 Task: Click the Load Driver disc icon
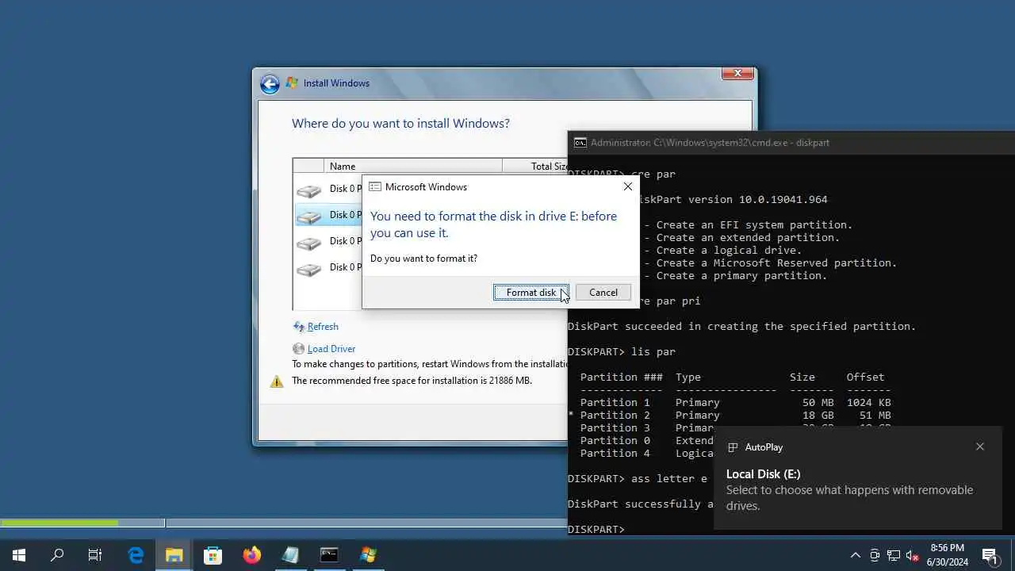298,349
